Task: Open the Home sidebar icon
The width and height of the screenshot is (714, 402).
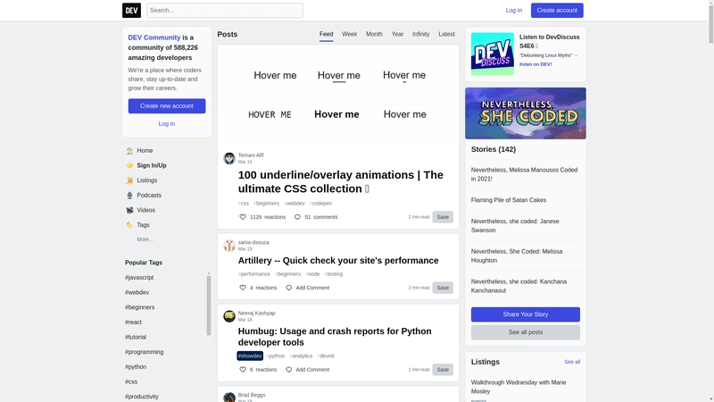Action: click(129, 150)
